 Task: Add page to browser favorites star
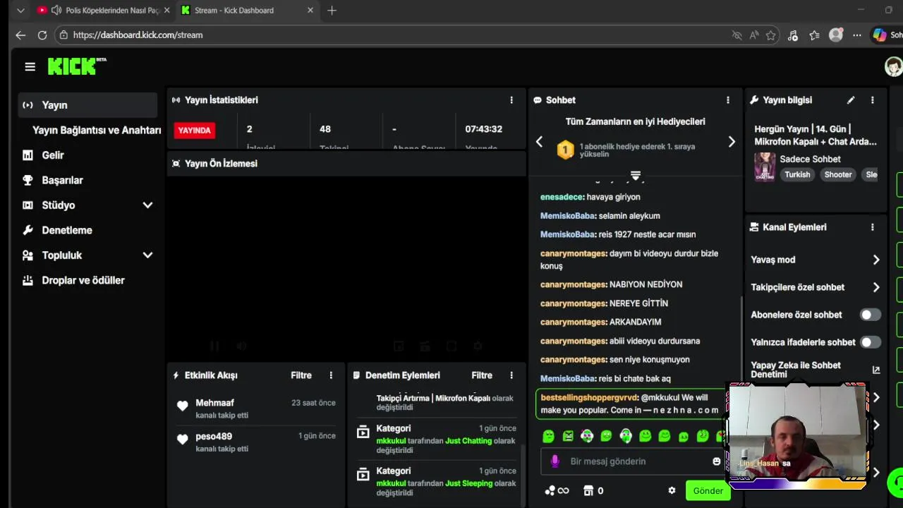coord(771,35)
